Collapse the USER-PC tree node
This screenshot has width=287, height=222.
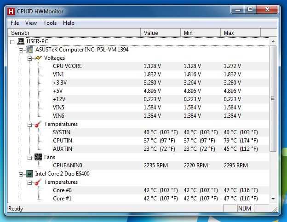click(12, 42)
